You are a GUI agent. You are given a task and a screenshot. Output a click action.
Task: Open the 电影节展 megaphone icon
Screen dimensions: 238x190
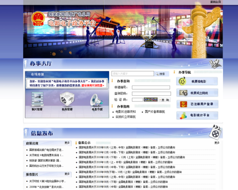(x=97, y=100)
